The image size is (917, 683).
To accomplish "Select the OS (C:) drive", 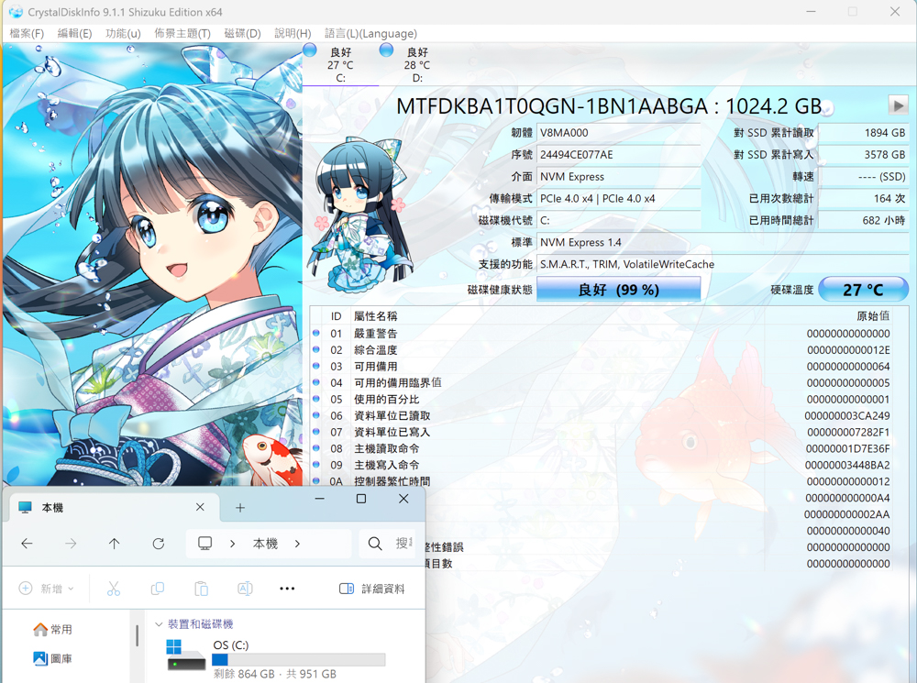I will [x=276, y=659].
